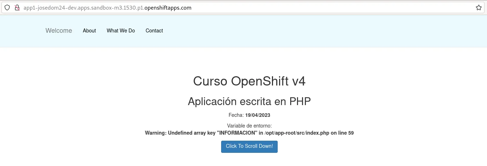Bookmark this page with the star icon
Viewport: 487px width, 166px height.
tap(478, 7)
